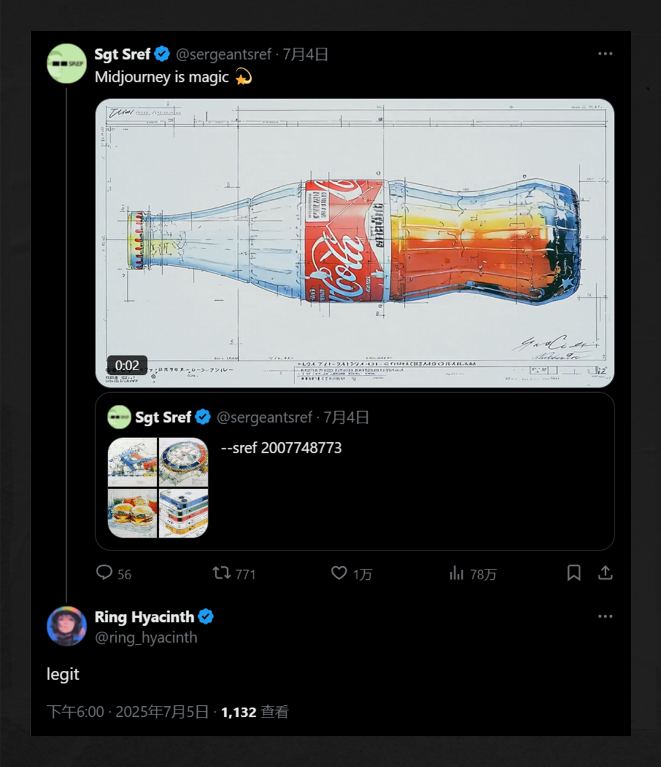Open the watch sketch thumbnail in quoted post
The height and width of the screenshot is (767, 661).
(x=184, y=462)
